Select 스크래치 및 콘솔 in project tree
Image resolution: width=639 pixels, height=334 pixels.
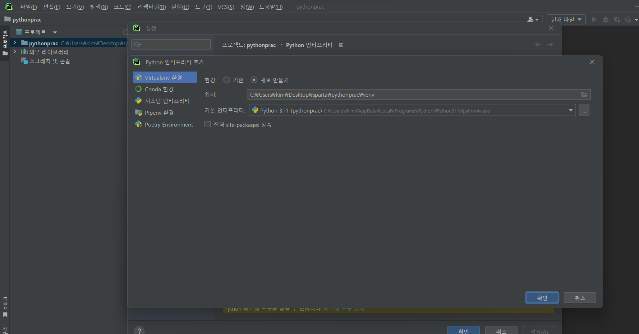pyautogui.click(x=50, y=61)
